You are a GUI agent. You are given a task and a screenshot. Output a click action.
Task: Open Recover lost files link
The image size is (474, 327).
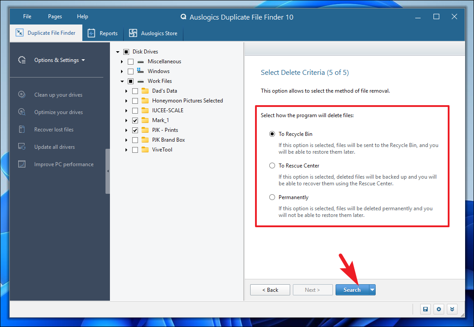tap(54, 130)
